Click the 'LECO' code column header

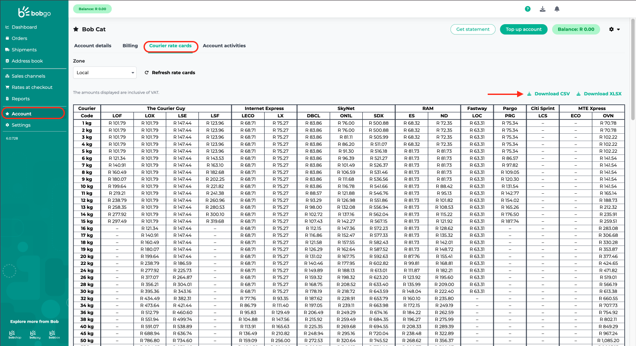[x=248, y=116]
